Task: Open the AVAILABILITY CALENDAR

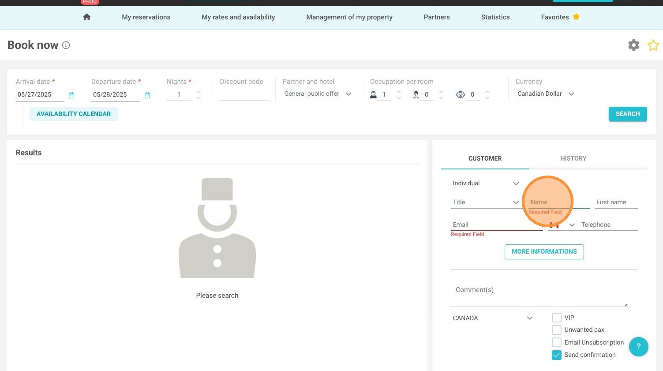Action: click(x=74, y=114)
